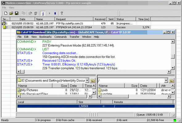182x123 pixels.
Task: Sort remote files by Date header
Action: tap(148, 86)
